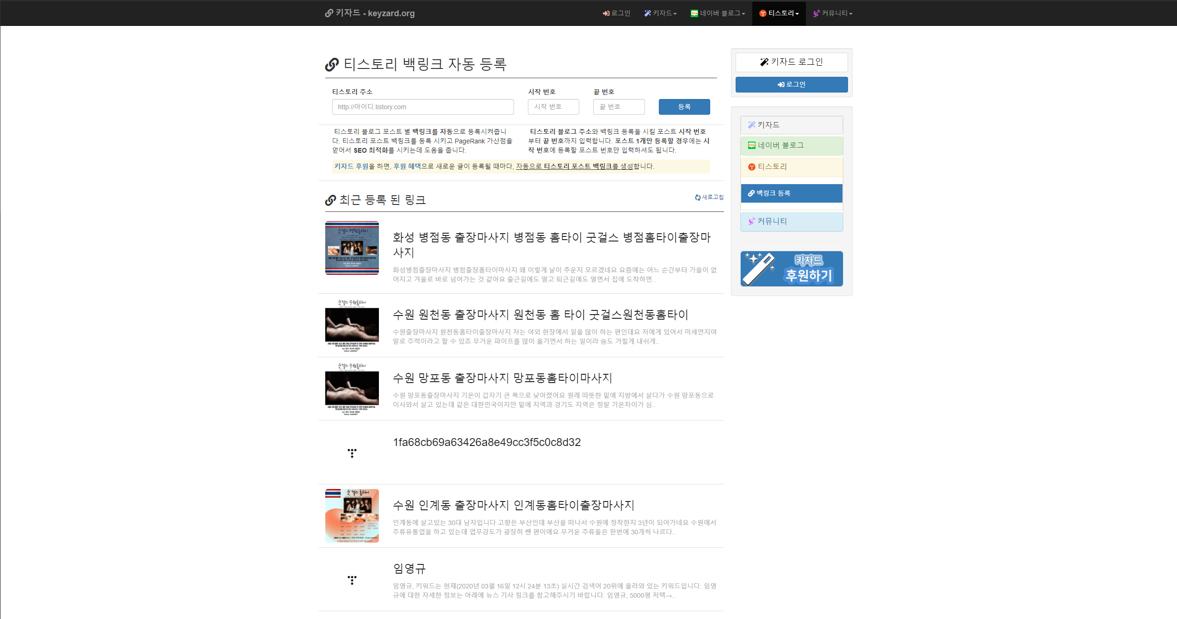Click the magic wand 키자드 후원하기 banner

click(x=792, y=269)
